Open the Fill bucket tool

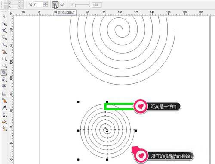pos(4,122)
